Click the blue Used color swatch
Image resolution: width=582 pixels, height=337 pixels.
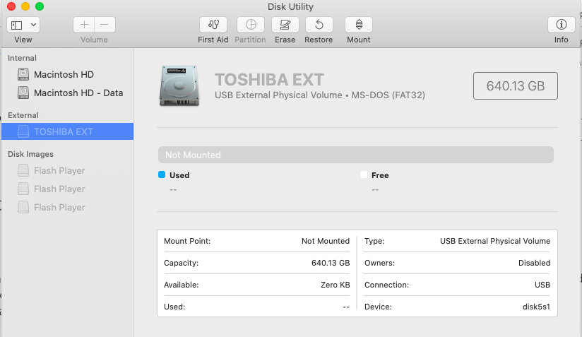point(162,175)
